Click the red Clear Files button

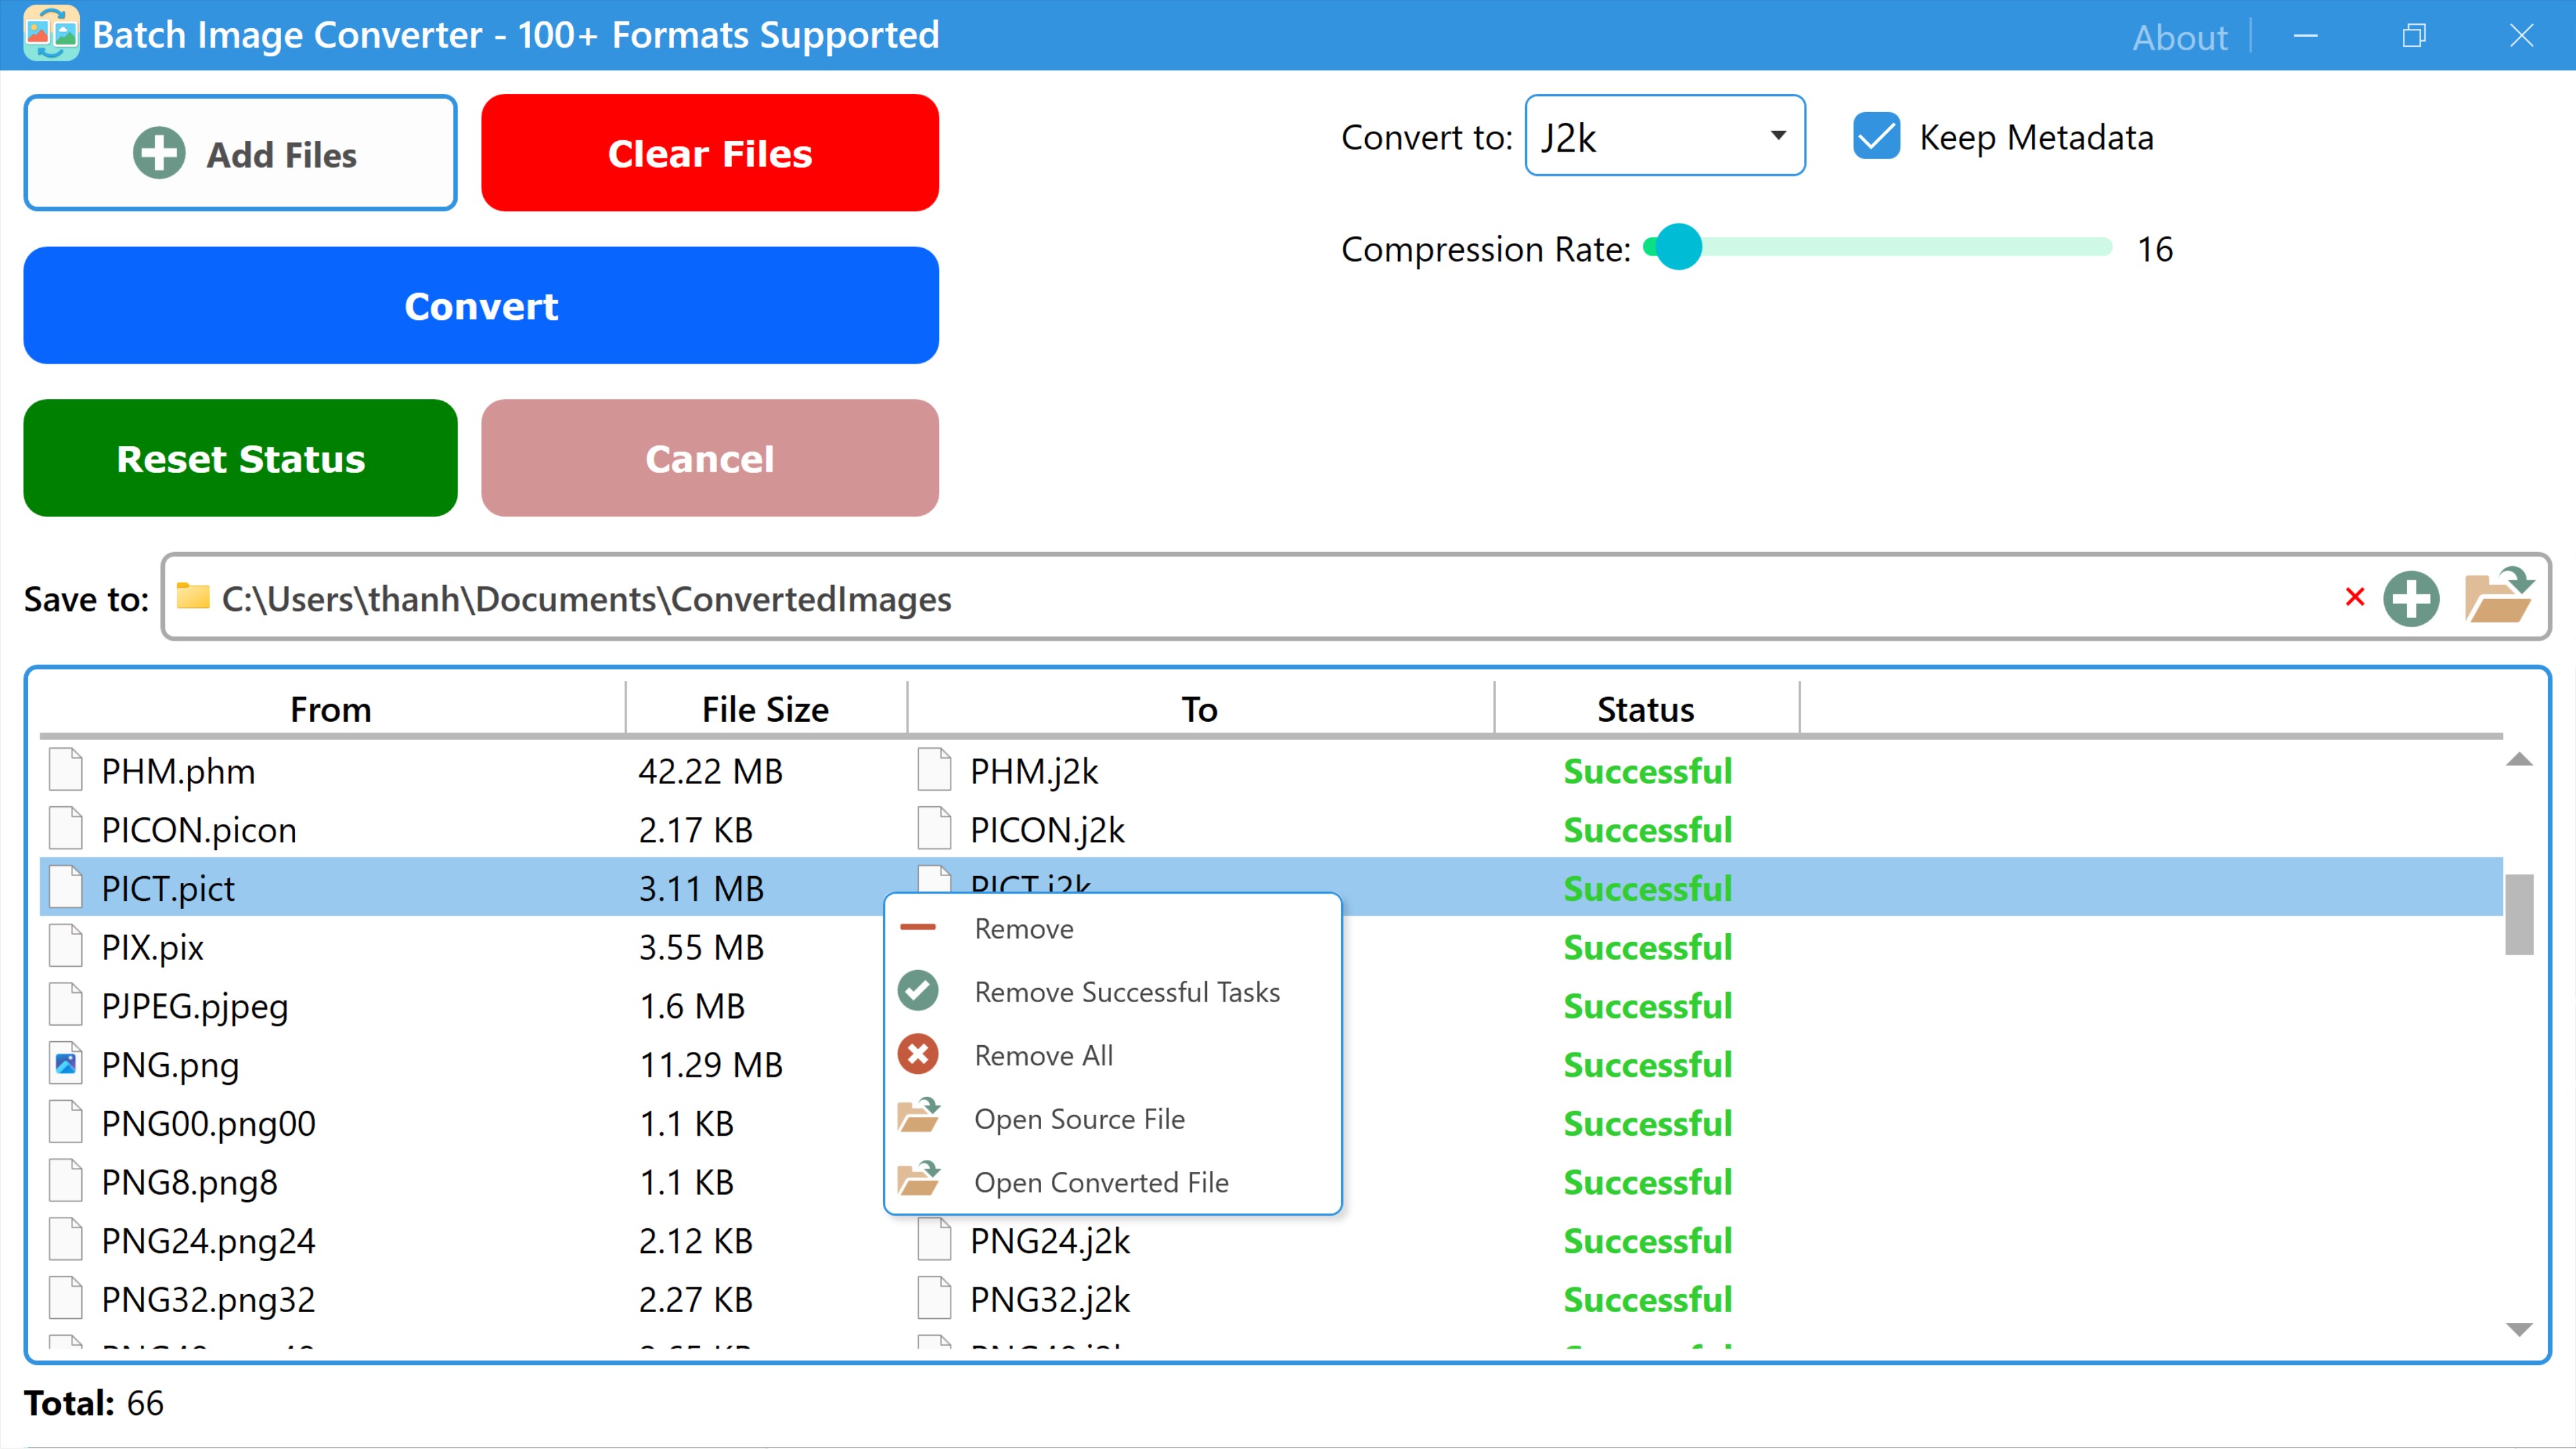pyautogui.click(x=710, y=153)
